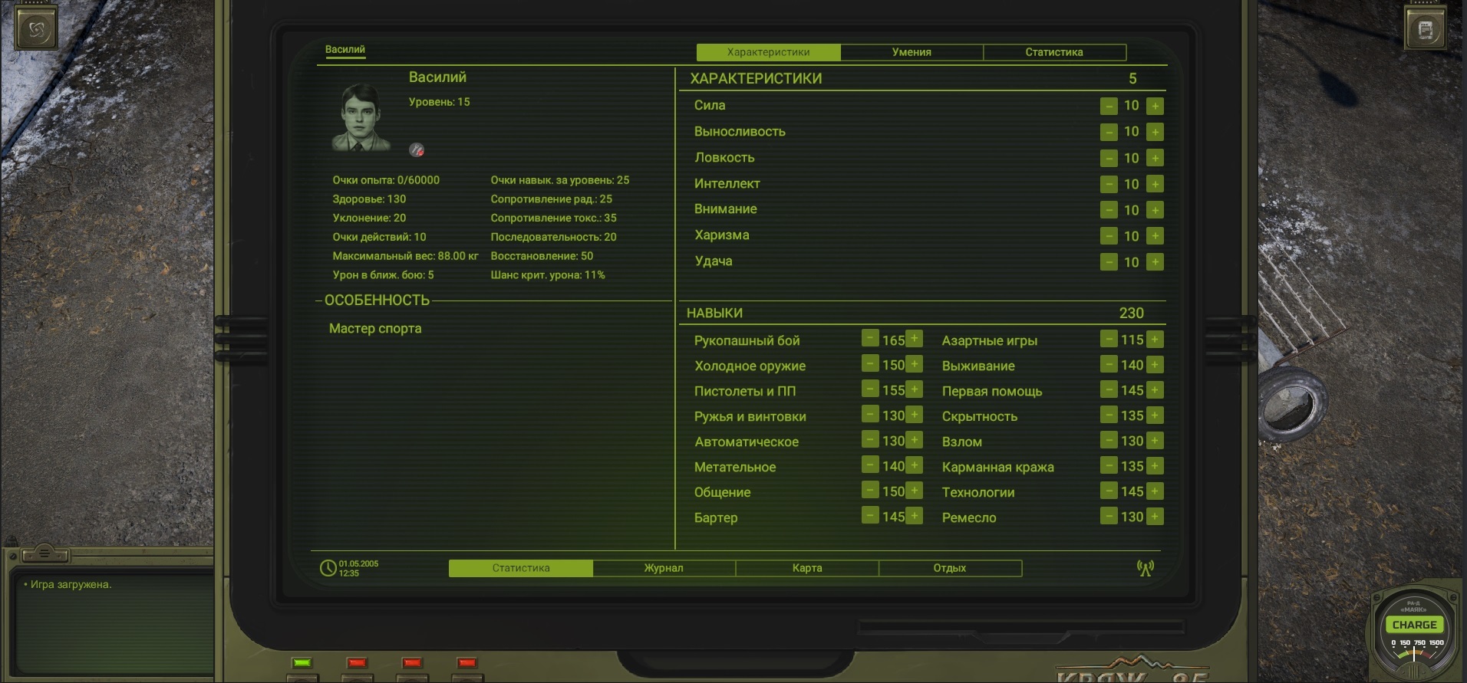
Task: Decrease Карманная кража skill
Action: click(x=1109, y=465)
